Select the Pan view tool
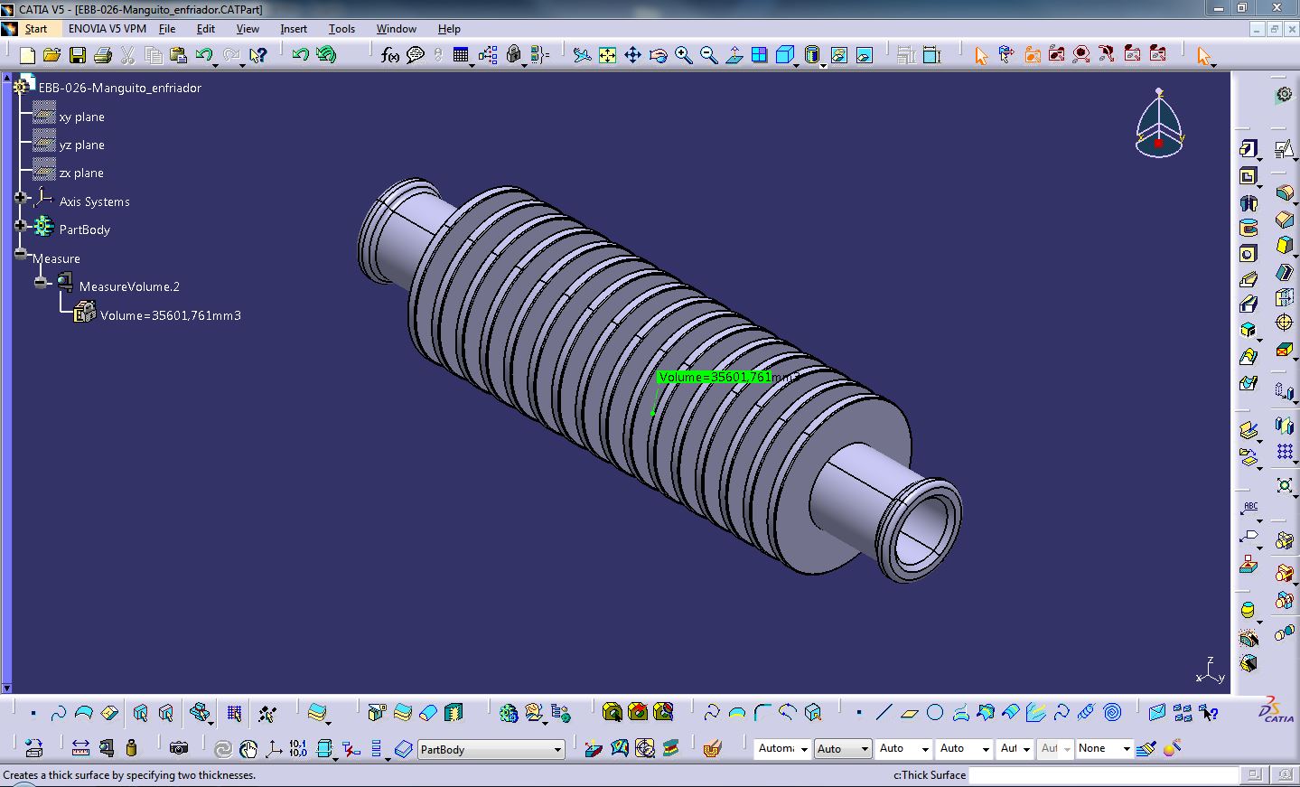 [x=633, y=55]
